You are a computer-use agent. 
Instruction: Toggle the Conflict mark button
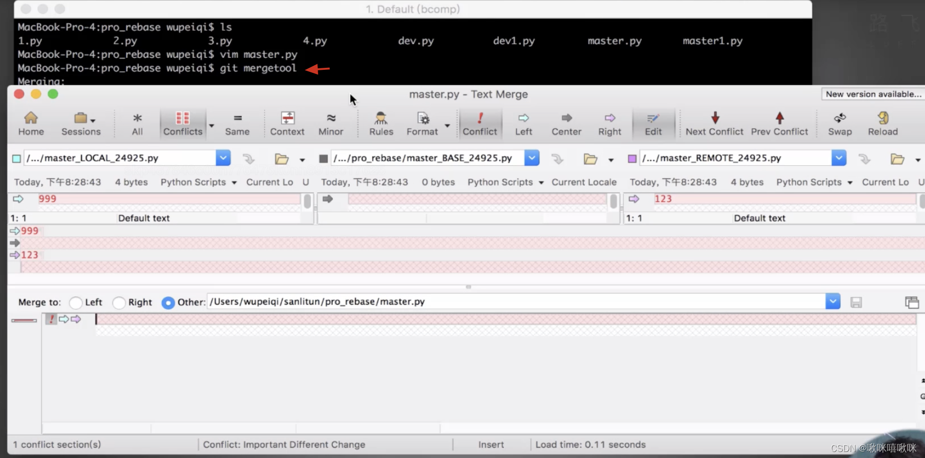(x=480, y=124)
